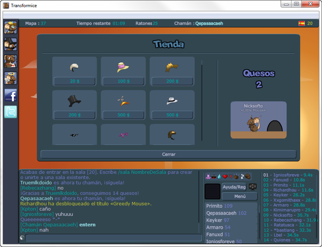
Task: Click the shop item list scrollbar
Action: pyautogui.click(x=202, y=101)
